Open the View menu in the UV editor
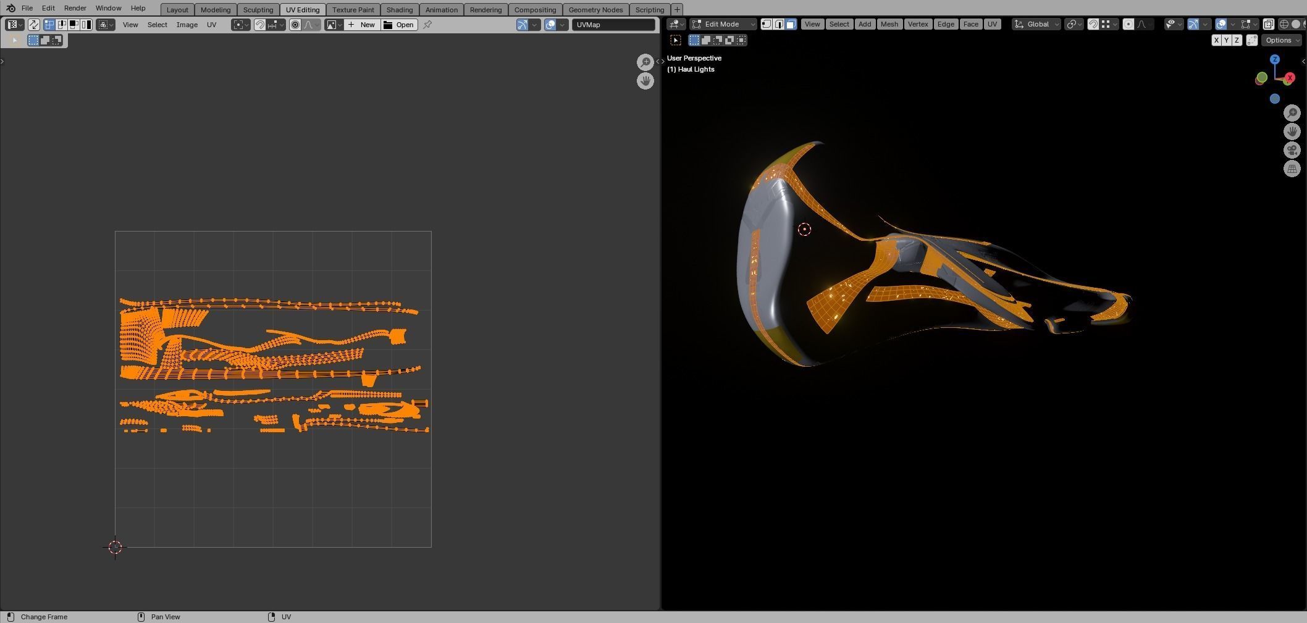1307x623 pixels. pyautogui.click(x=130, y=25)
